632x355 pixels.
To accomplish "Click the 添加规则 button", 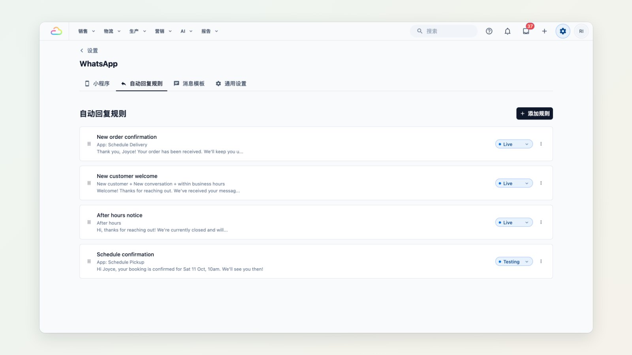I will [x=534, y=114].
